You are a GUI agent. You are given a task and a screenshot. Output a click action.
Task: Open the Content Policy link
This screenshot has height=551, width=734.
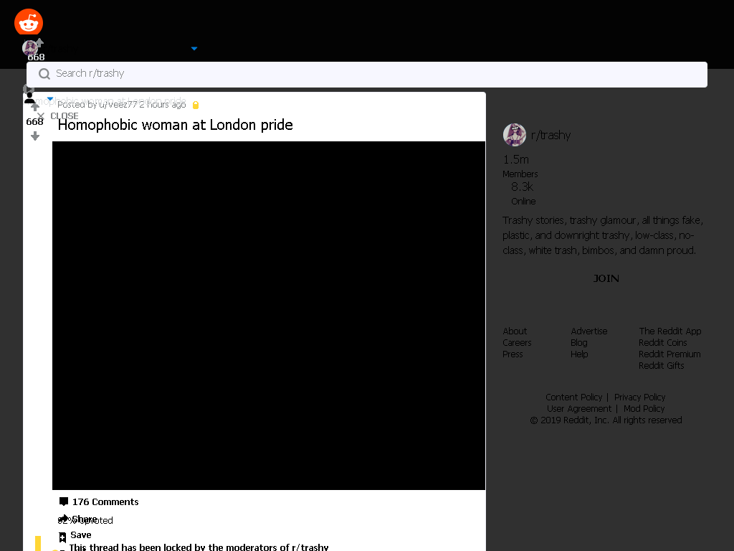pos(574,397)
